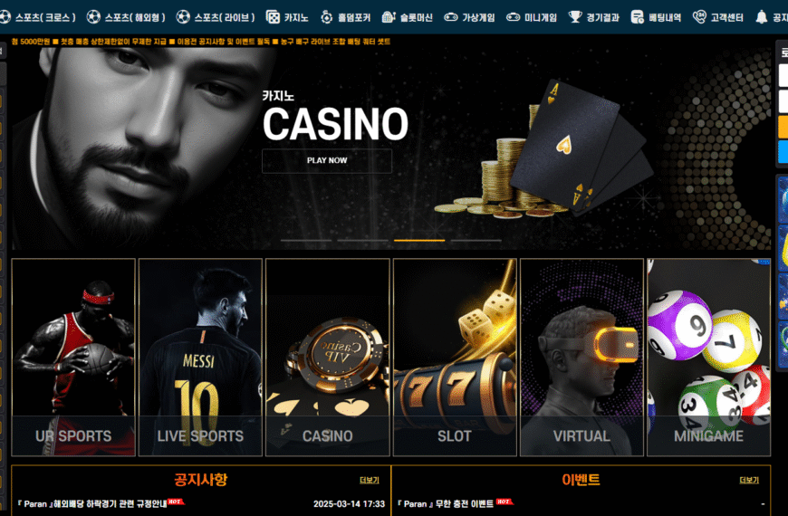The height and width of the screenshot is (516, 788).
Task: Click the PLAY NOW button on banner
Action: point(327,161)
